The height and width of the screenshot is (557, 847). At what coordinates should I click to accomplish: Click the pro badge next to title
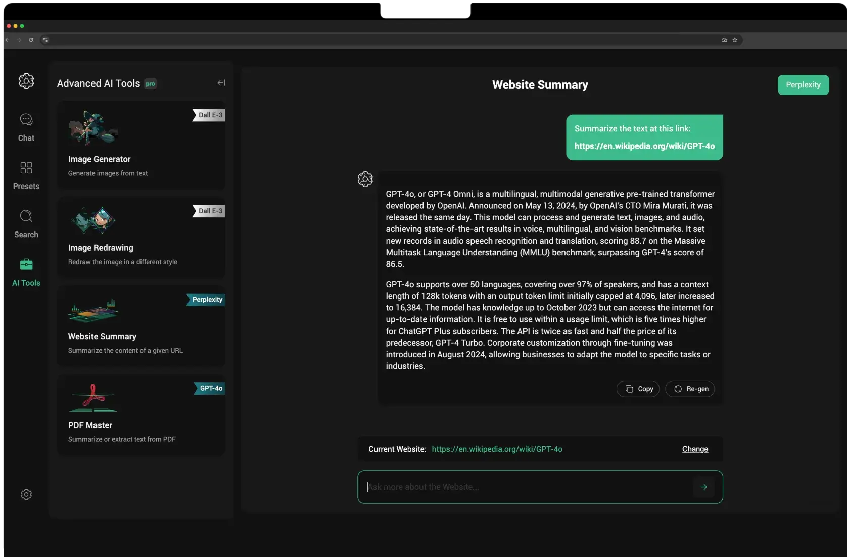(151, 84)
